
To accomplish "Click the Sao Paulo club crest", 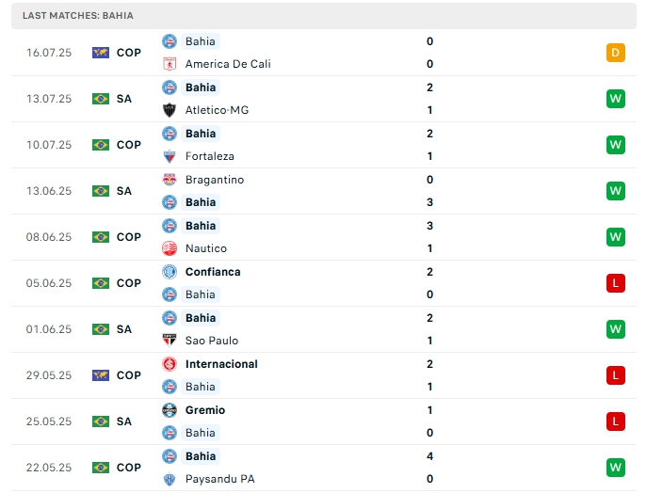I will click(x=170, y=341).
